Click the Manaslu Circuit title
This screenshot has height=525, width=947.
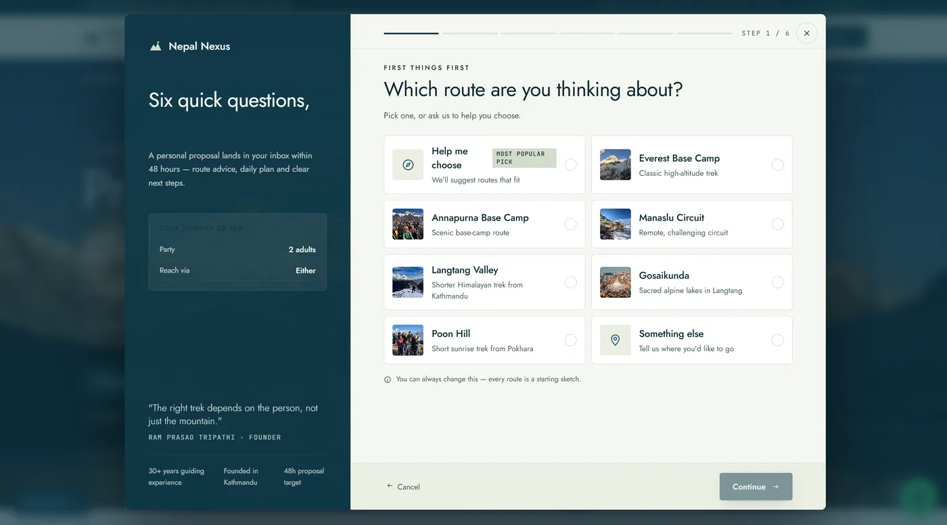click(x=672, y=218)
